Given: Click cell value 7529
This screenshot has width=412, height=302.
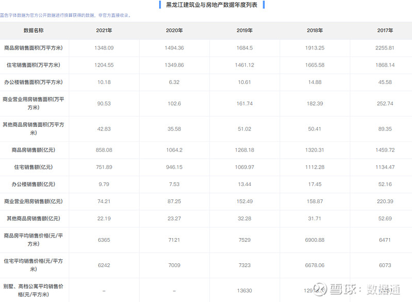Looking at the screenshot, I should click(x=245, y=240).
